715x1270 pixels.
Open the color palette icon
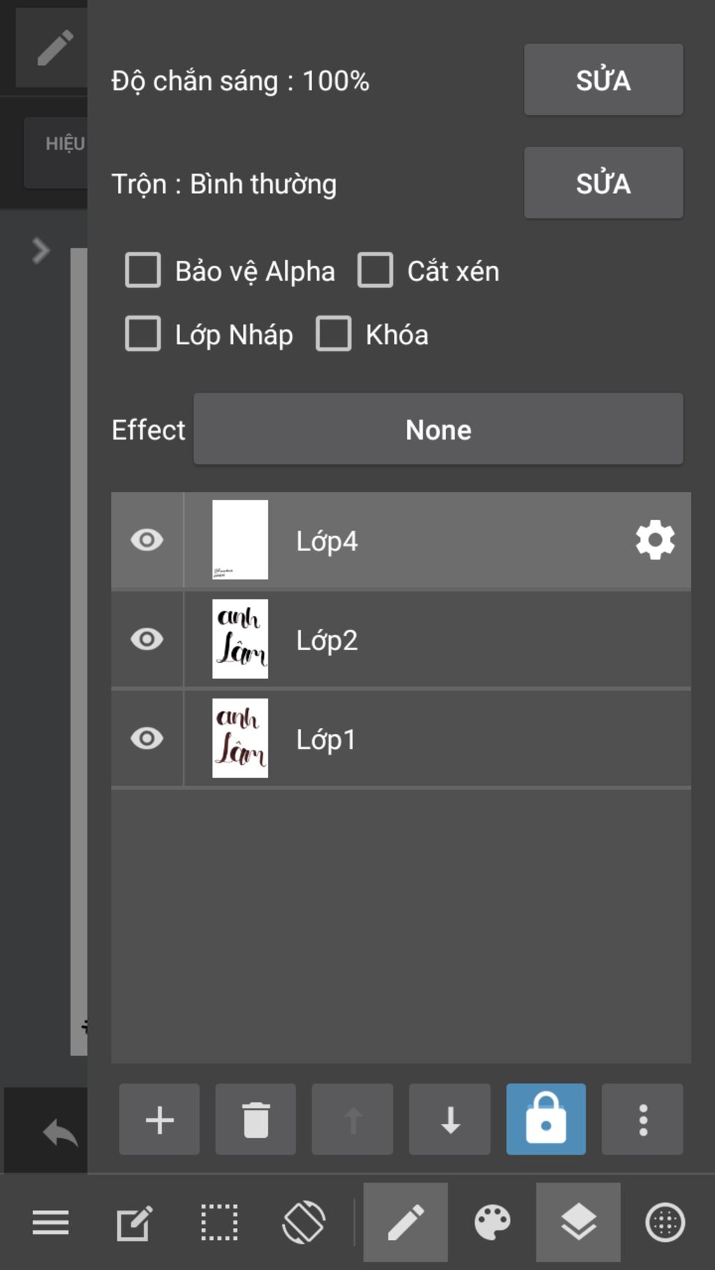tap(492, 1223)
